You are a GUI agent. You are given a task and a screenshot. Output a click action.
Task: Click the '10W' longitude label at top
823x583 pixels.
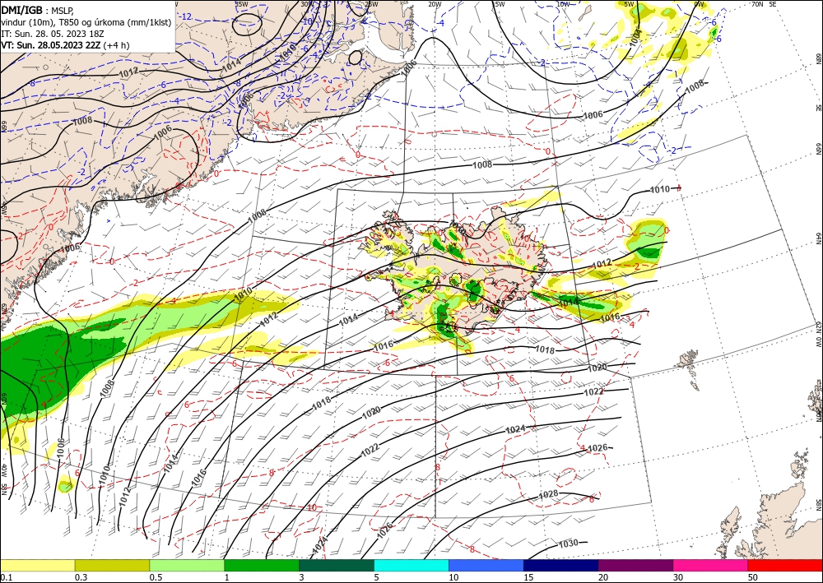pyautogui.click(x=563, y=4)
